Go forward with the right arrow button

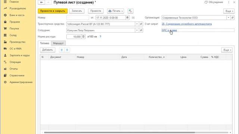[x=48, y=3]
